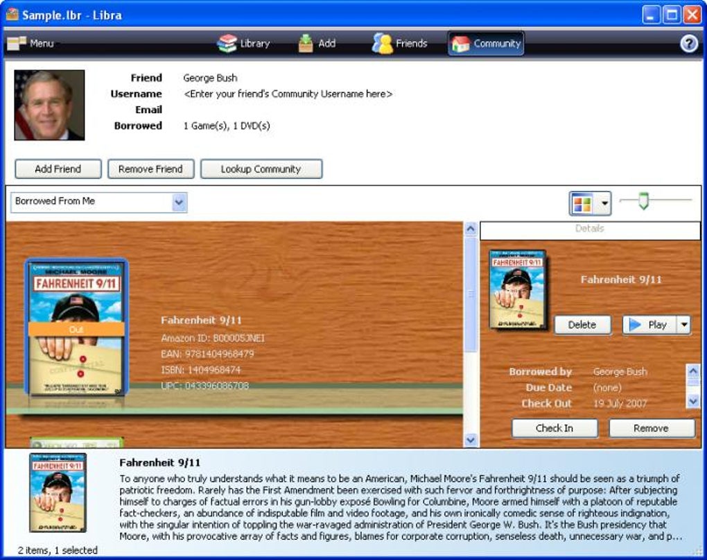Click the Check In button
This screenshot has height=560, width=707.
(555, 428)
